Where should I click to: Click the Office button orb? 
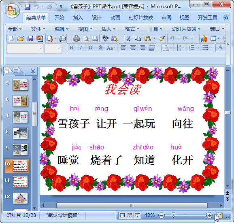[x=13, y=11]
